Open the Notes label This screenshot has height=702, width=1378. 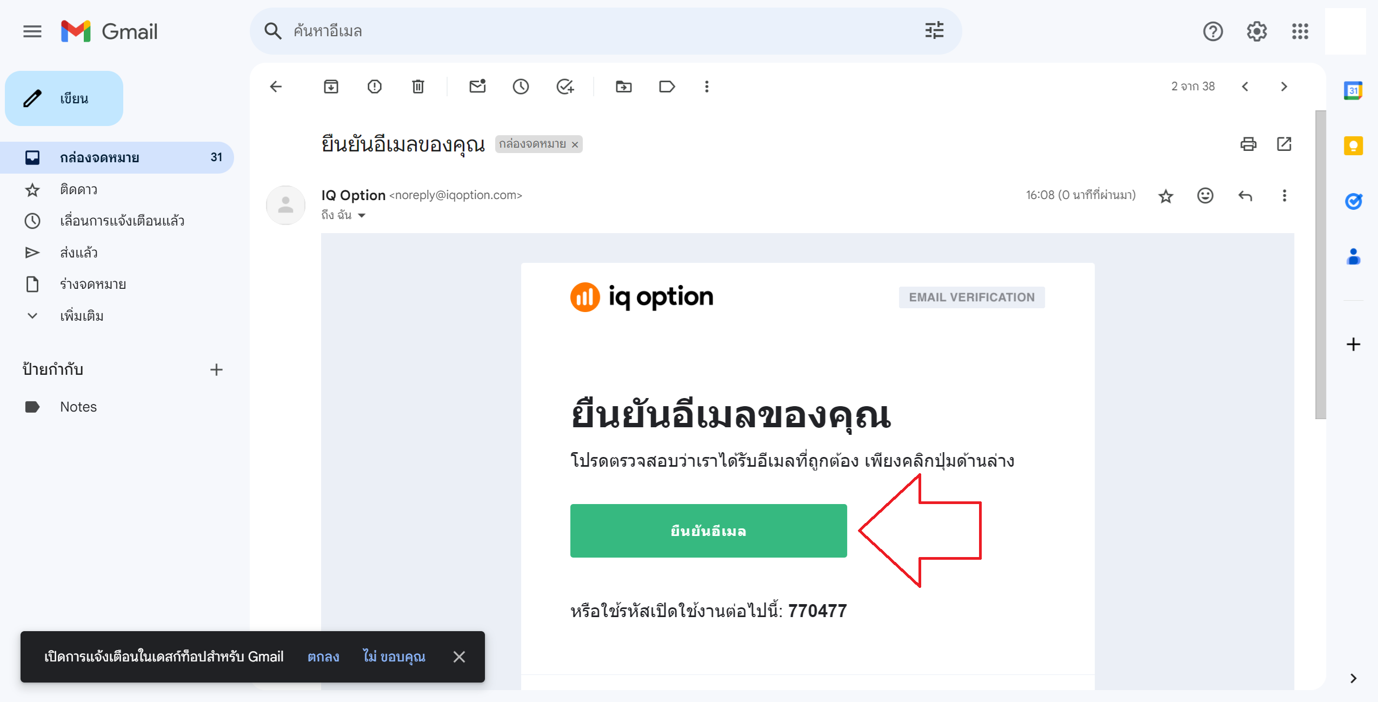(x=117, y=407)
